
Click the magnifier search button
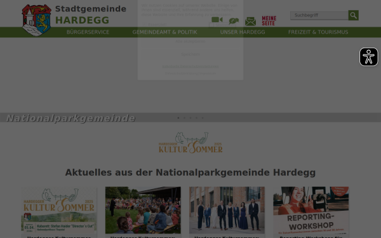353,15
